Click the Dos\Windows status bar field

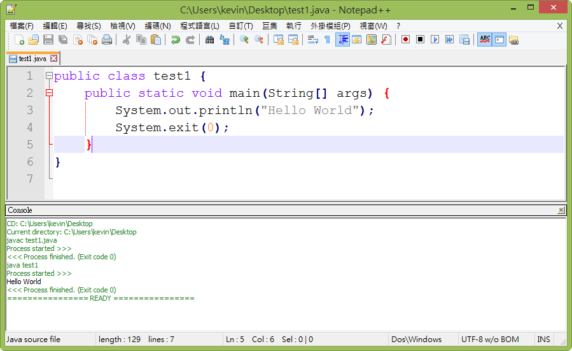(x=416, y=340)
